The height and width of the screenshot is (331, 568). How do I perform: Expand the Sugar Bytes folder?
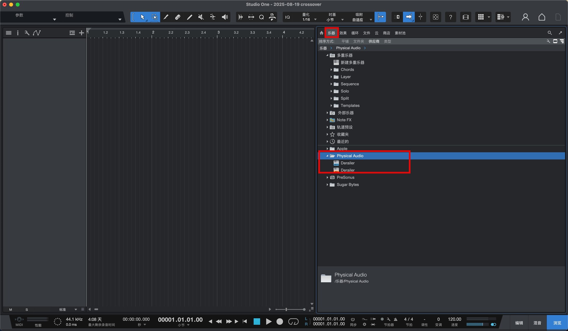pyautogui.click(x=327, y=185)
